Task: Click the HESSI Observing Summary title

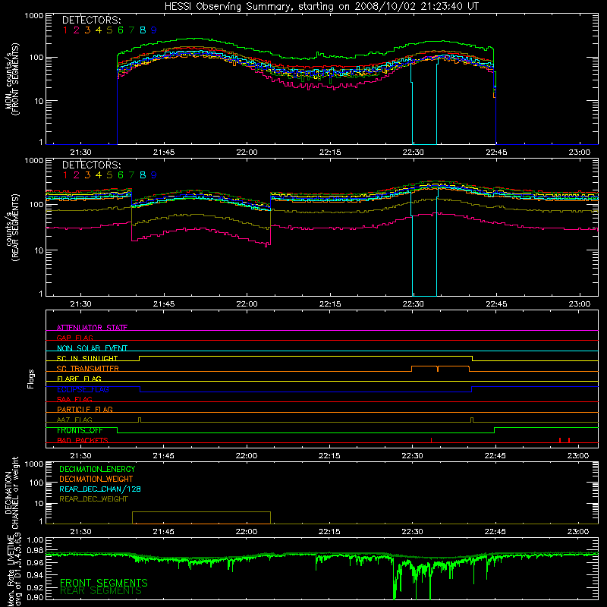Action: coord(321,7)
